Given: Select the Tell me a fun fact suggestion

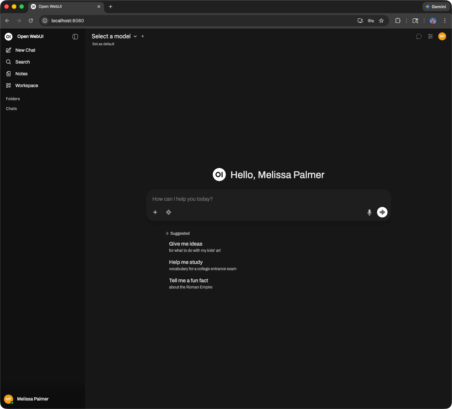Looking at the screenshot, I should click(189, 281).
